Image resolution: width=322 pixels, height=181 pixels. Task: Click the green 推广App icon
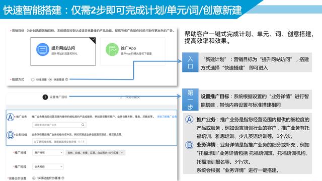tap(112, 49)
